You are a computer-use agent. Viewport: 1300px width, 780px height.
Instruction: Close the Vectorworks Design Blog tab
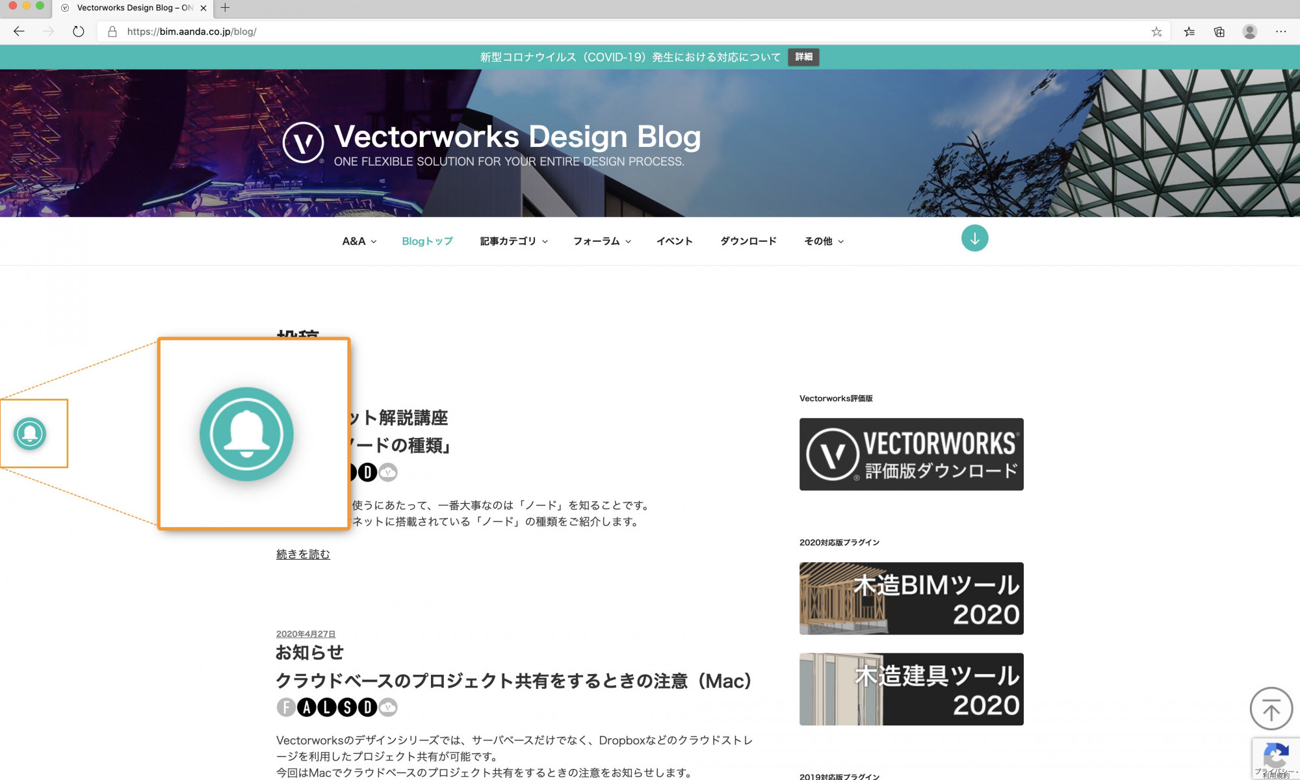tap(203, 8)
